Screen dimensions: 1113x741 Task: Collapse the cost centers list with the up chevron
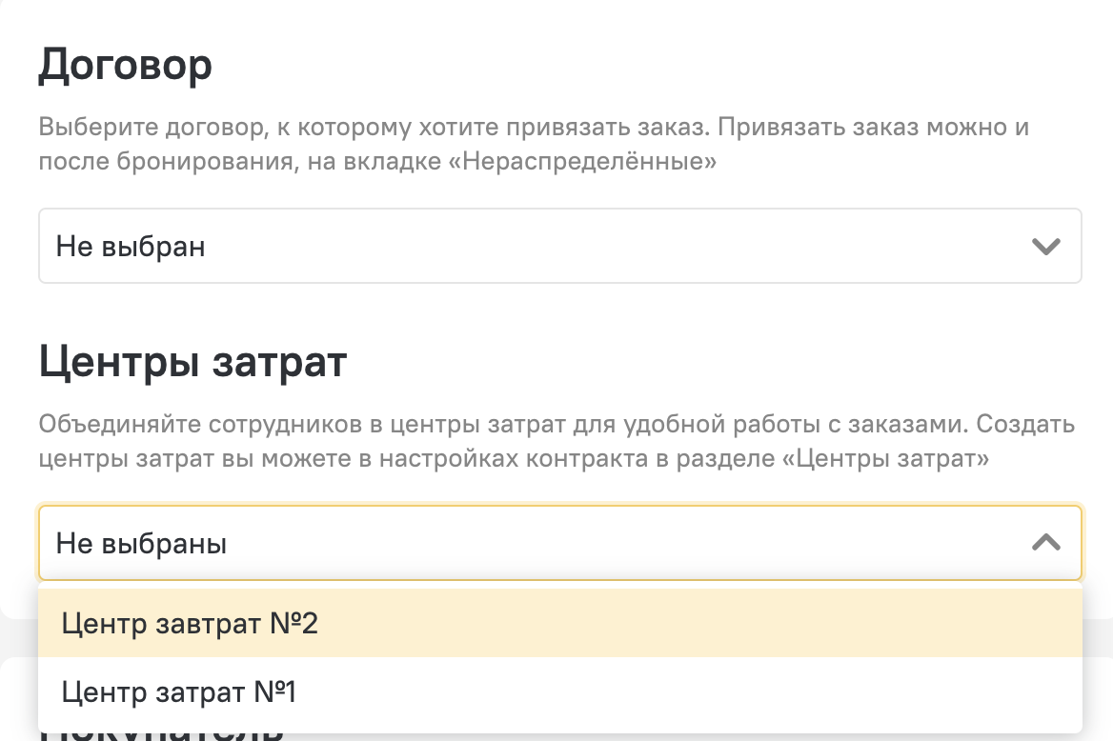coord(1045,543)
